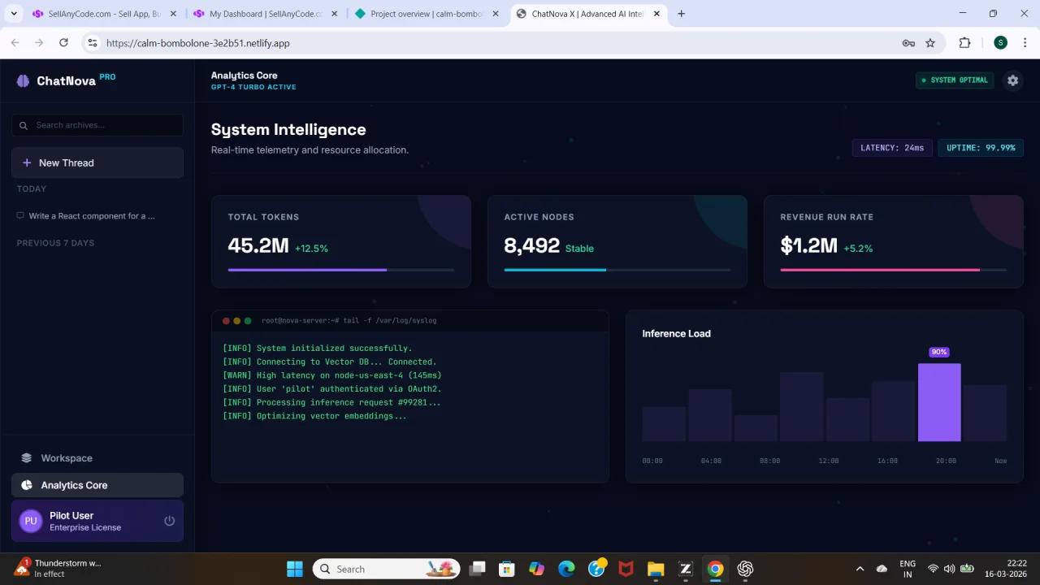Screen dimensions: 1040x585
Task: Bookmark this page with star icon
Action: coord(930,43)
